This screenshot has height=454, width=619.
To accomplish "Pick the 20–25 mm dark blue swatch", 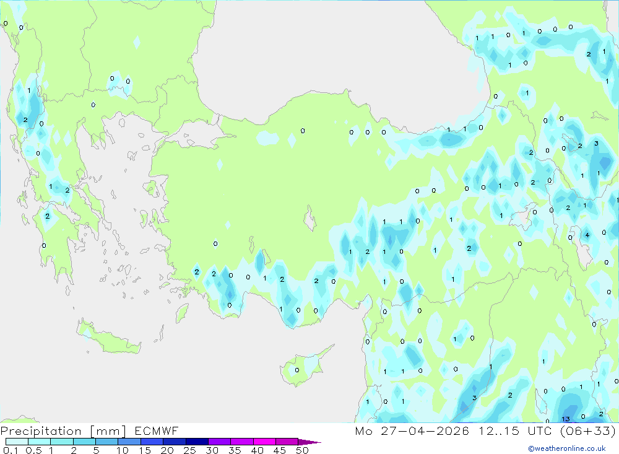I will tap(174, 442).
